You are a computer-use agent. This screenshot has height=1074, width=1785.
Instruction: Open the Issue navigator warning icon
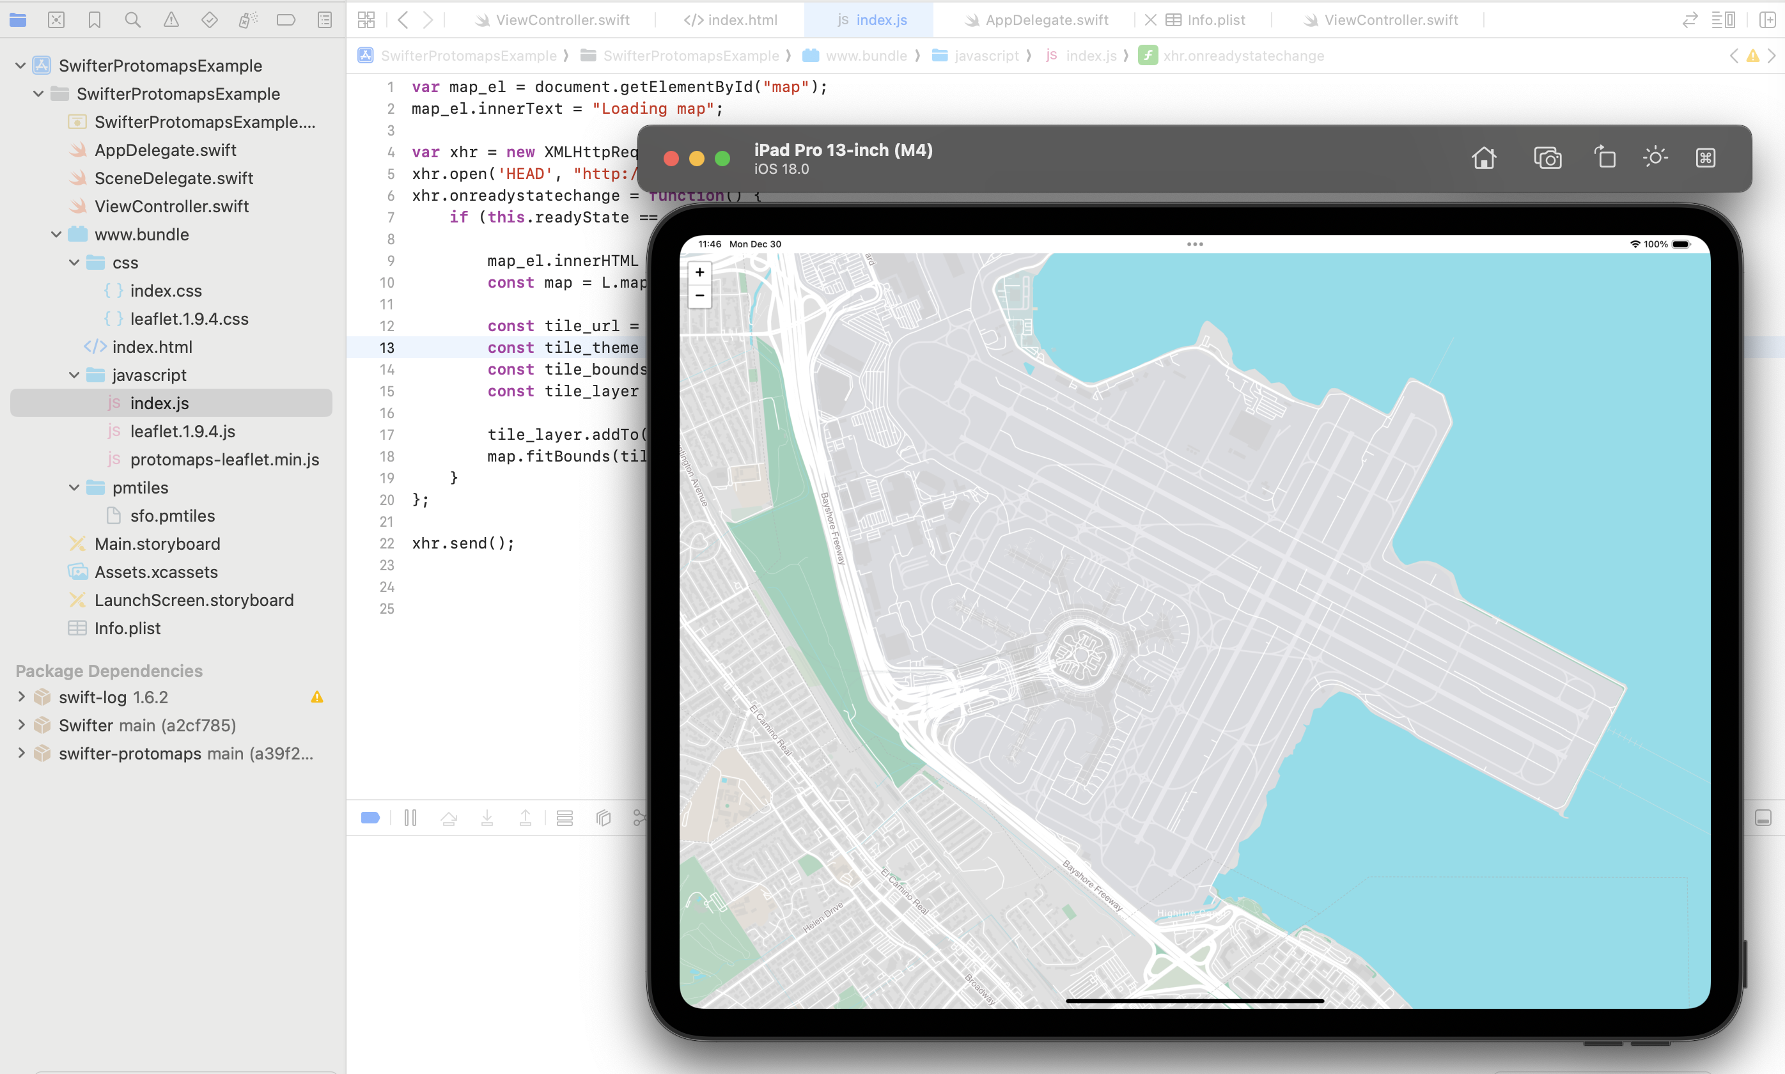pos(171,20)
